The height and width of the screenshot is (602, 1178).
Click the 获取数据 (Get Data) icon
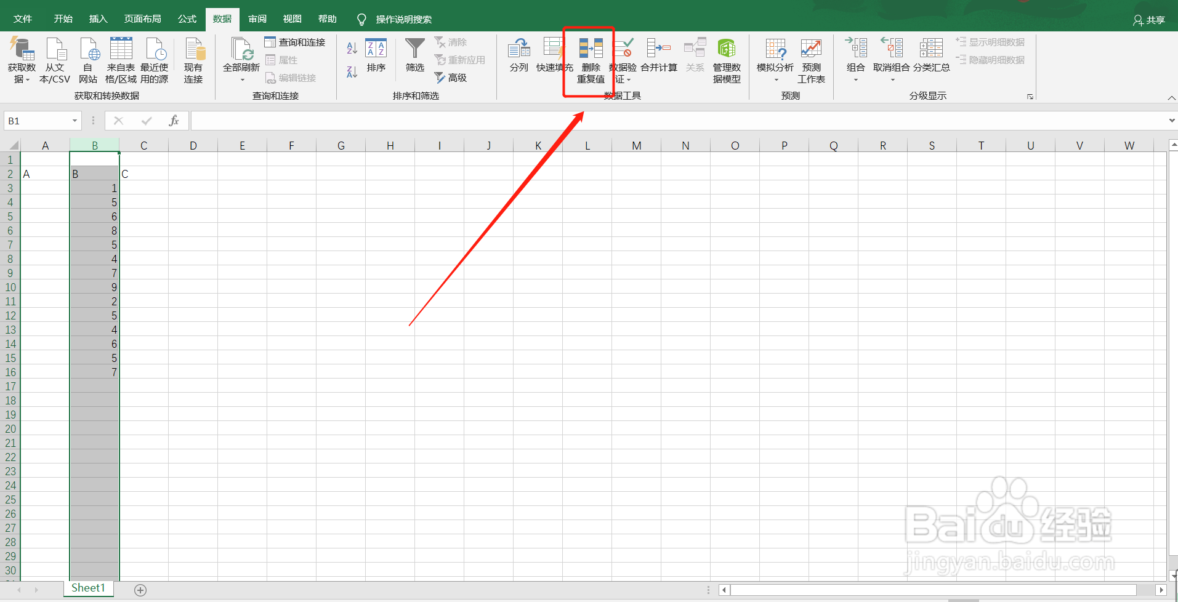point(22,49)
